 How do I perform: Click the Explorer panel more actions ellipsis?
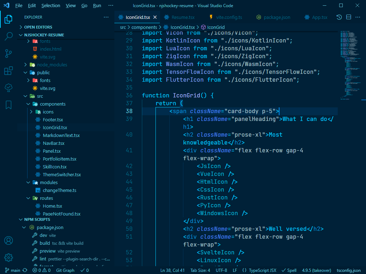click(106, 17)
